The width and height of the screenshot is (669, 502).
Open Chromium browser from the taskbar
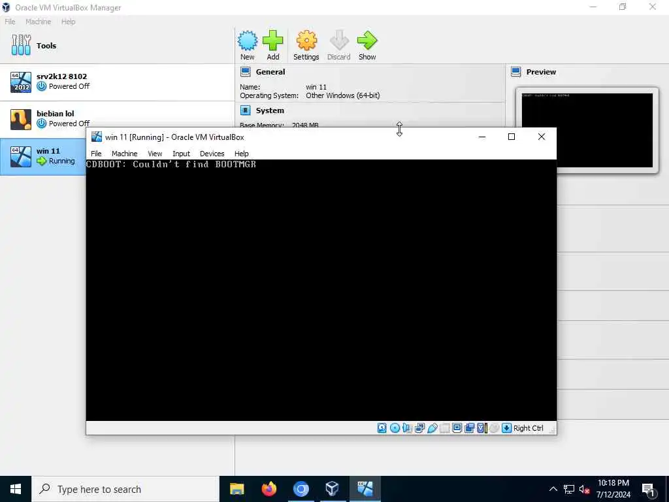pos(301,489)
